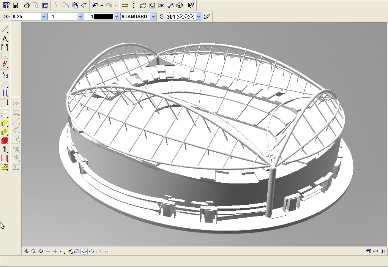The image size is (388, 267).
Task: Click the Print icon
Action: tap(27, 5)
